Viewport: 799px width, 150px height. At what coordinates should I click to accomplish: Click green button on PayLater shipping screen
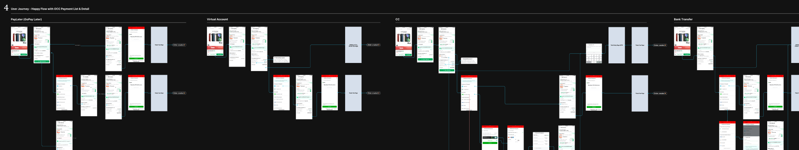point(41,61)
